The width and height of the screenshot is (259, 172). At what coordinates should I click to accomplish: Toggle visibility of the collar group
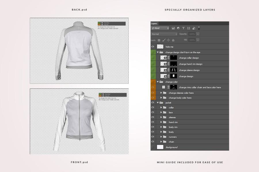click(x=153, y=107)
